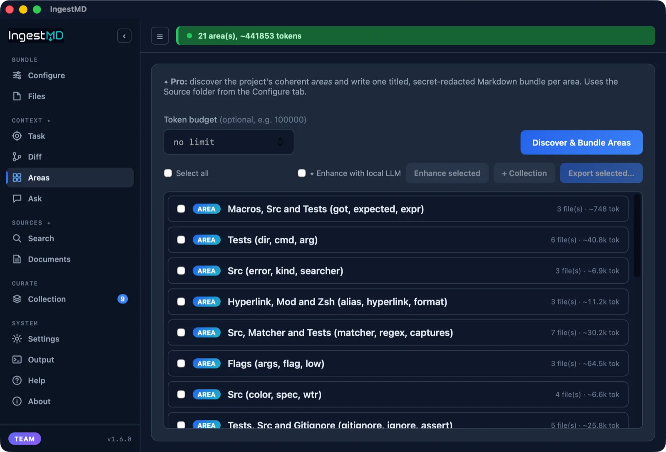
Task: Click the TEAM plan badge
Action: [x=25, y=439]
